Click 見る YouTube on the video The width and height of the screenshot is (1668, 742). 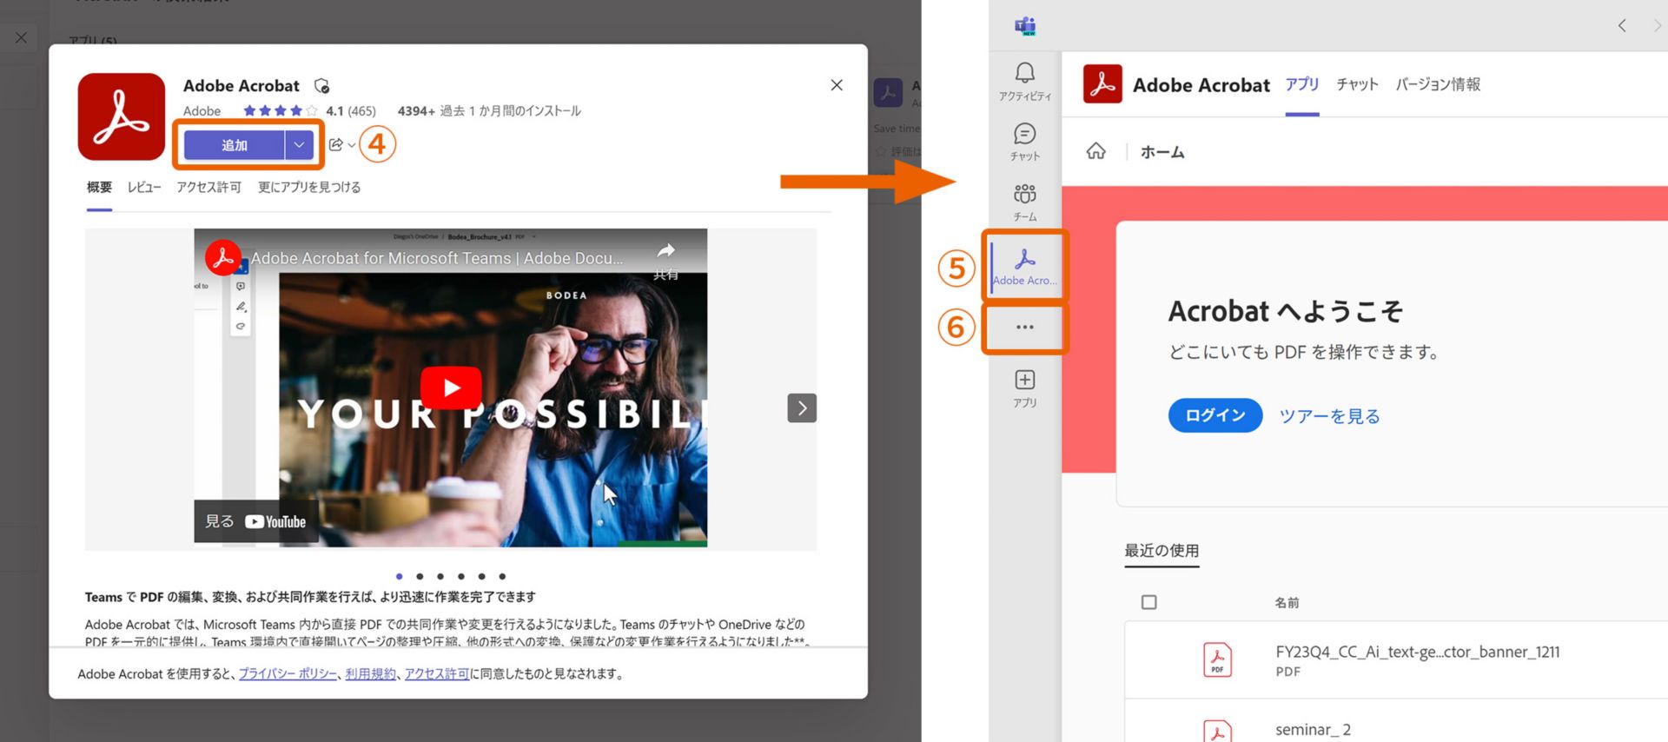[x=255, y=521]
